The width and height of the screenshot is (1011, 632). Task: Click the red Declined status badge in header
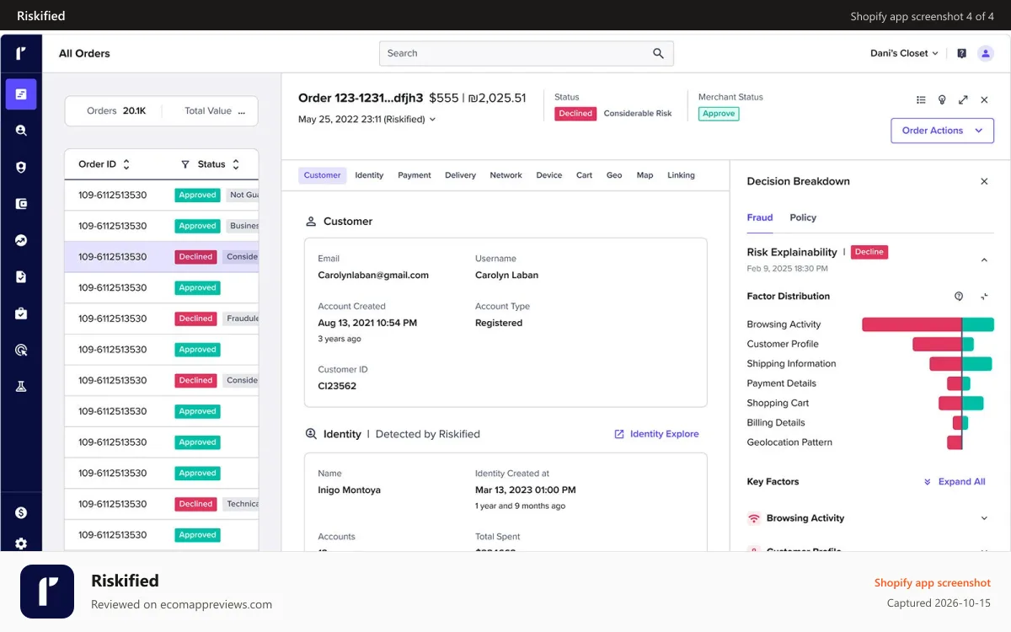click(x=575, y=114)
